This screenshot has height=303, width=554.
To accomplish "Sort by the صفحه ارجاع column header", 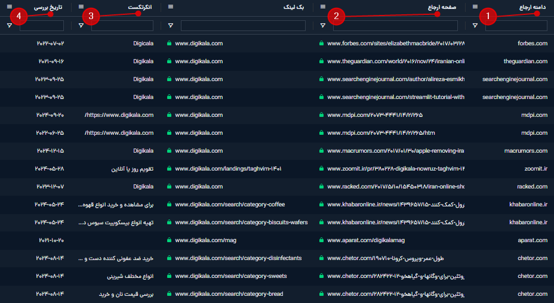I will [442, 7].
